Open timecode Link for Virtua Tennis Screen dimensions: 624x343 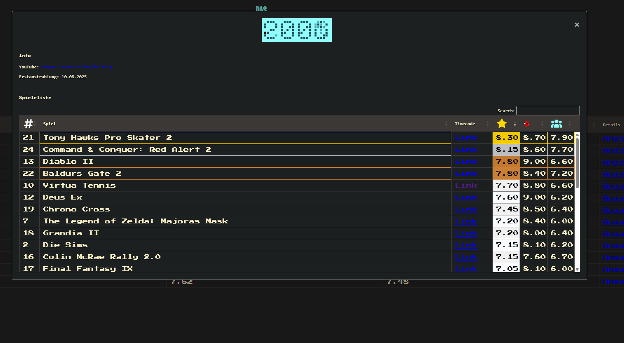pos(466,185)
